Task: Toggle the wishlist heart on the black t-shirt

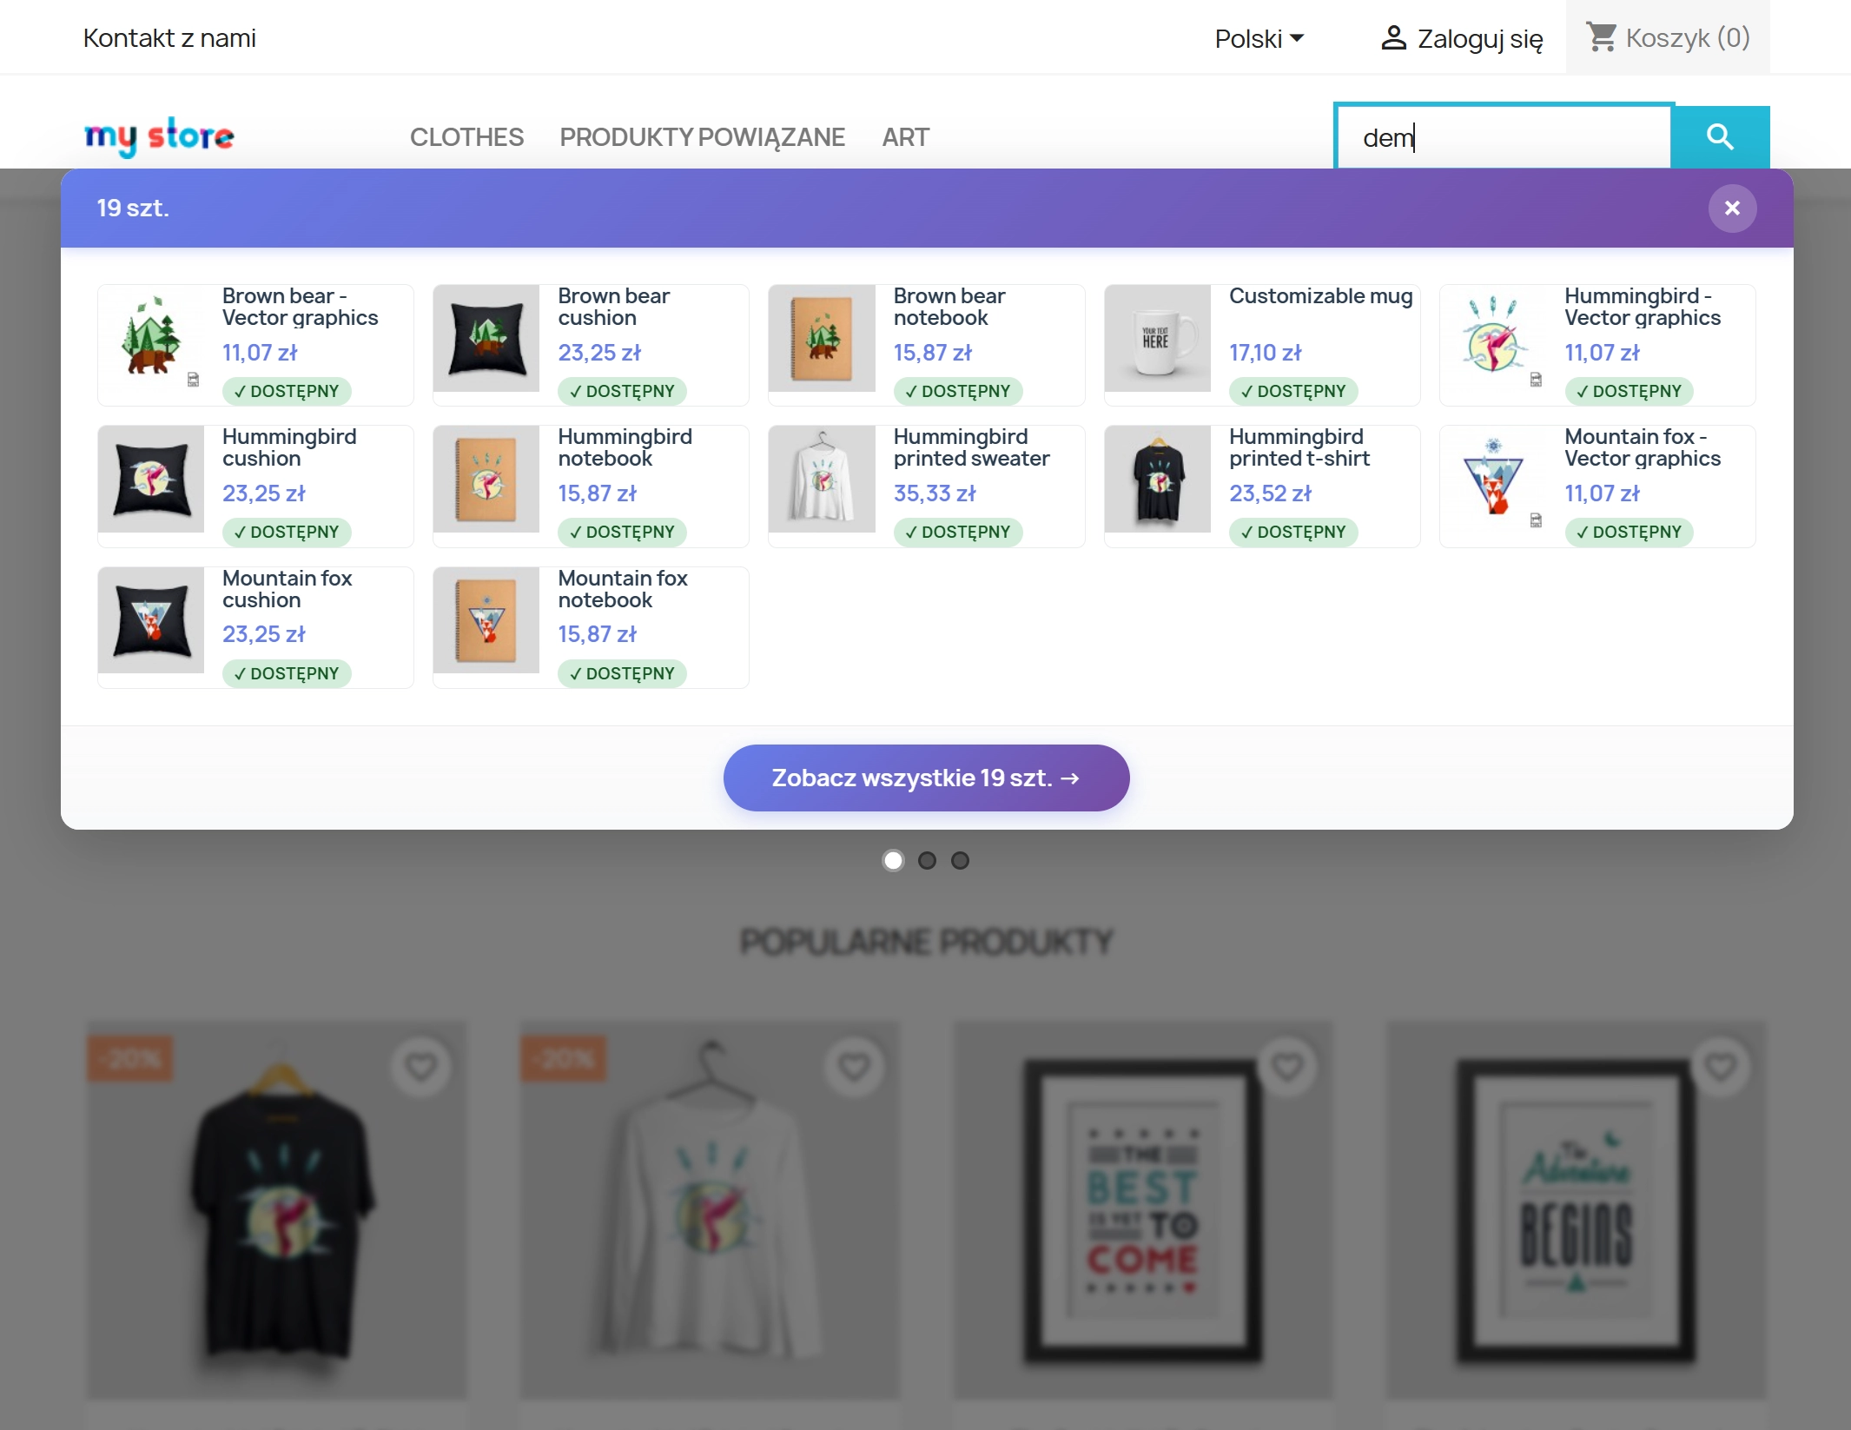Action: tap(421, 1066)
